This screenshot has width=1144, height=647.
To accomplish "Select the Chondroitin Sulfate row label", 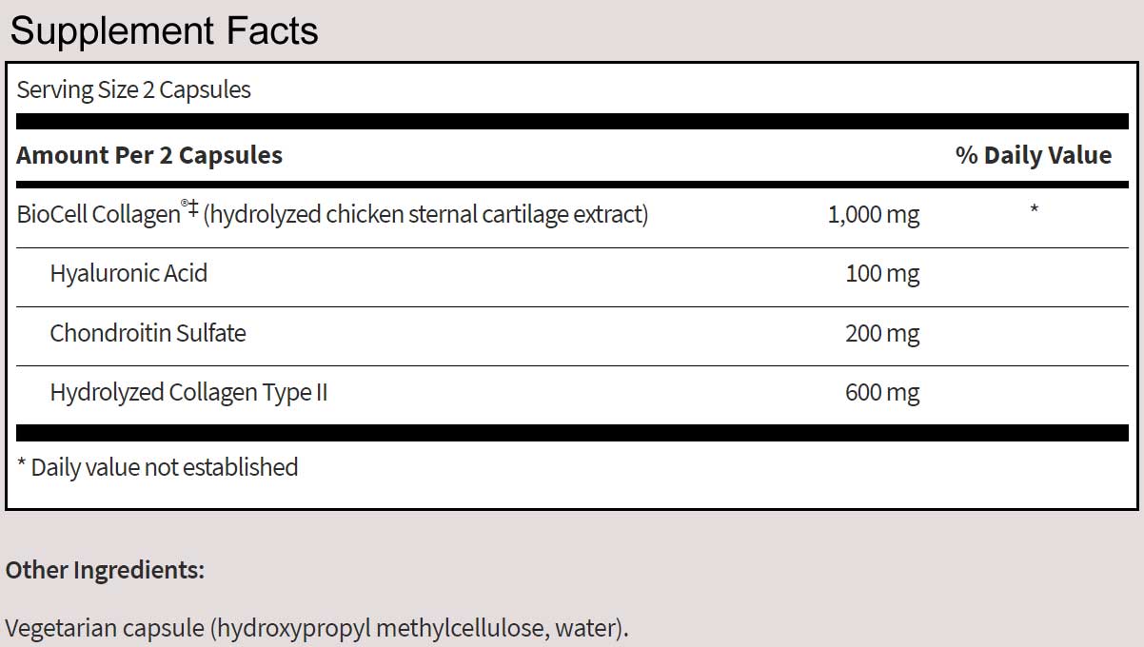I will tap(148, 333).
